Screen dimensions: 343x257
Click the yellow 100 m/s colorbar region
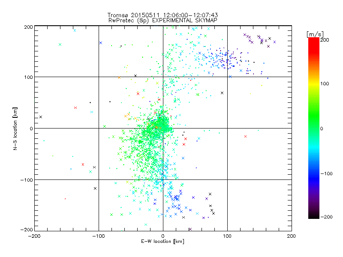pyautogui.click(x=314, y=84)
